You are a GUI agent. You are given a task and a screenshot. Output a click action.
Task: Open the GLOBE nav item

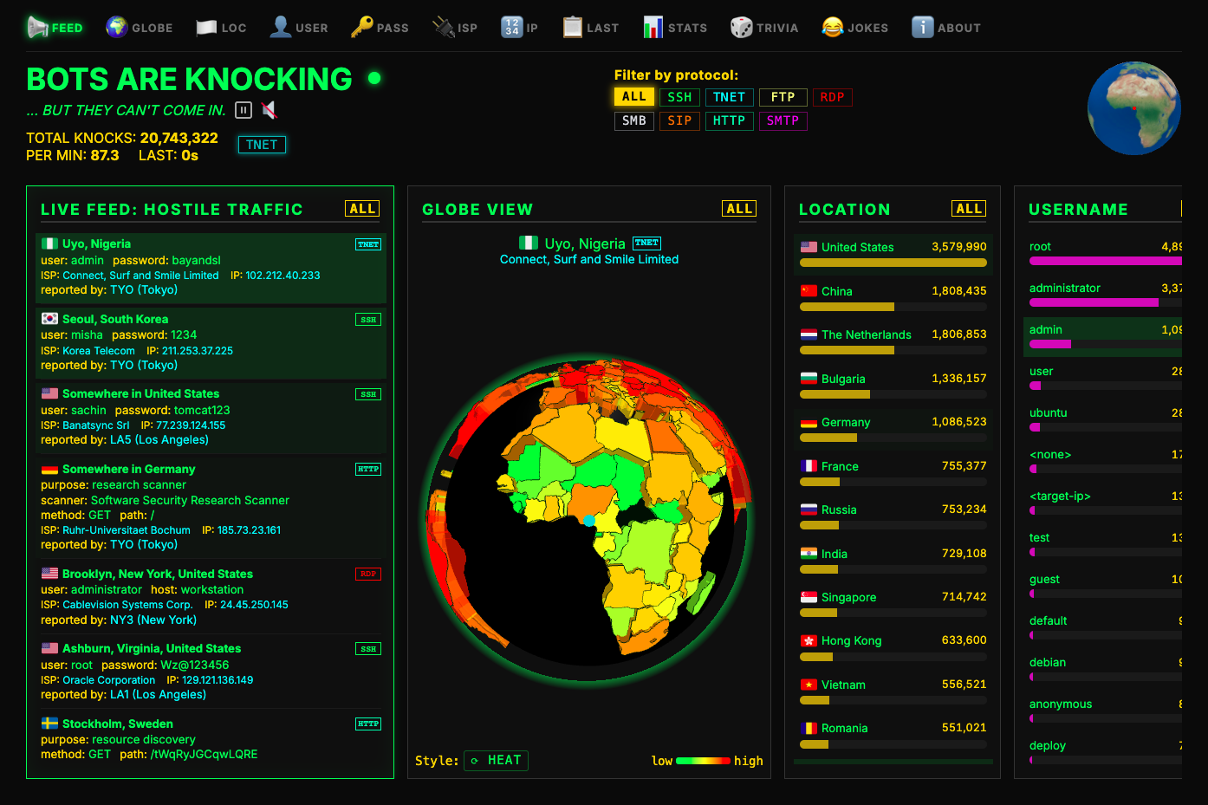click(140, 28)
